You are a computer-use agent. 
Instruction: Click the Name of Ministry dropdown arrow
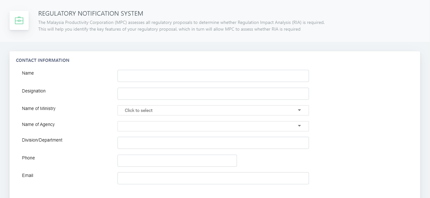coord(299,110)
